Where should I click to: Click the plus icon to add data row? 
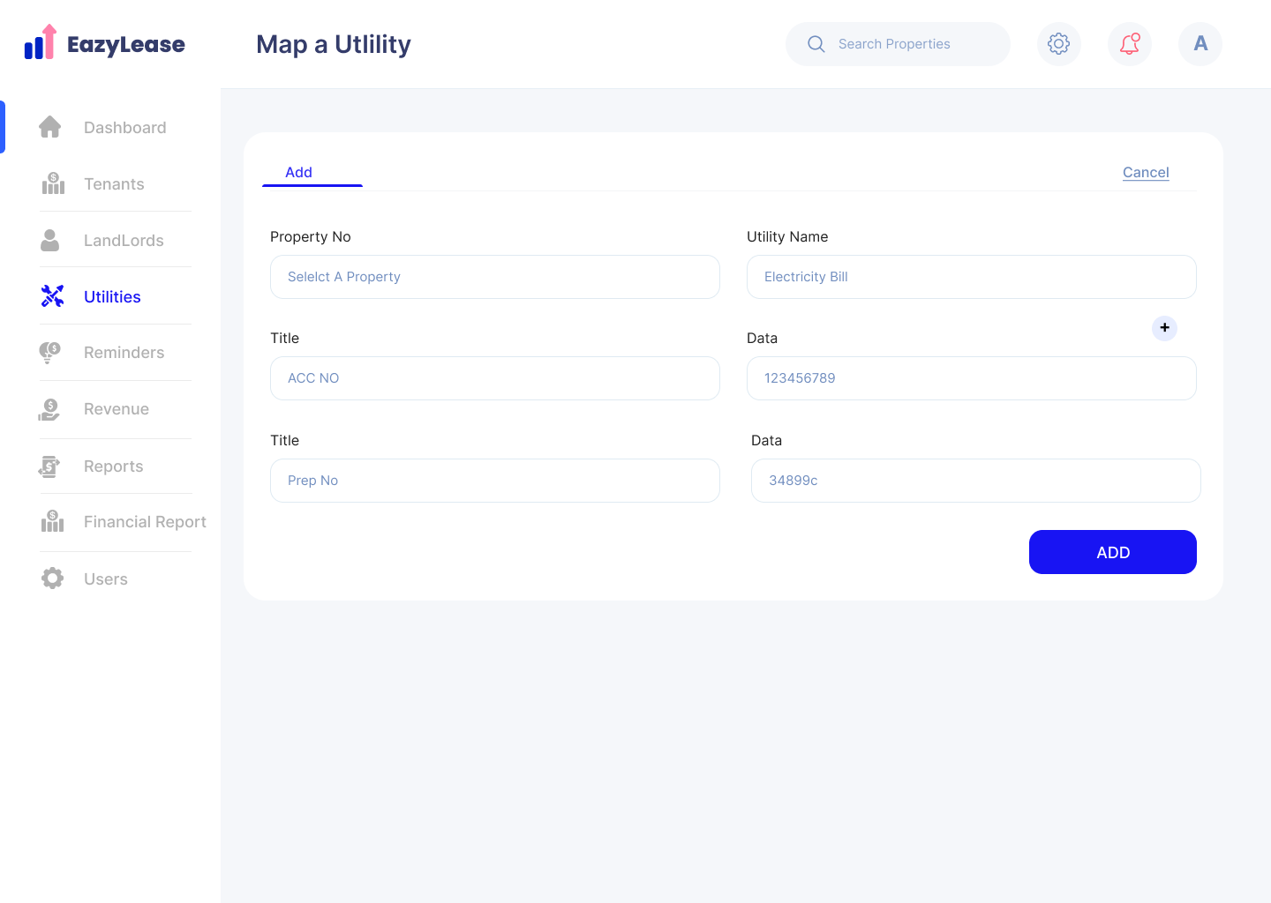click(1164, 328)
